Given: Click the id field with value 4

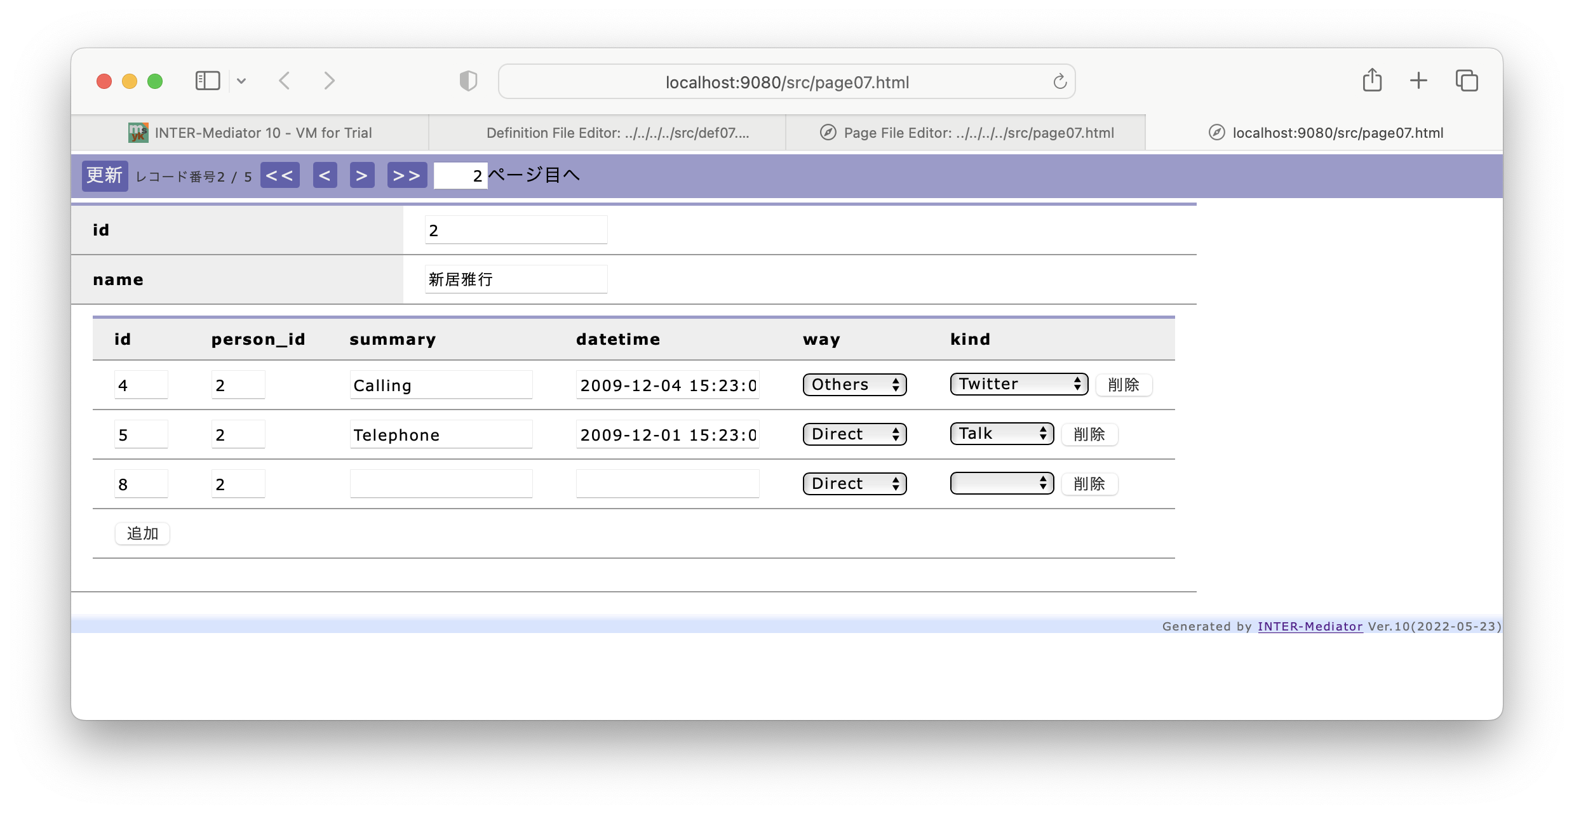Looking at the screenshot, I should 141,385.
